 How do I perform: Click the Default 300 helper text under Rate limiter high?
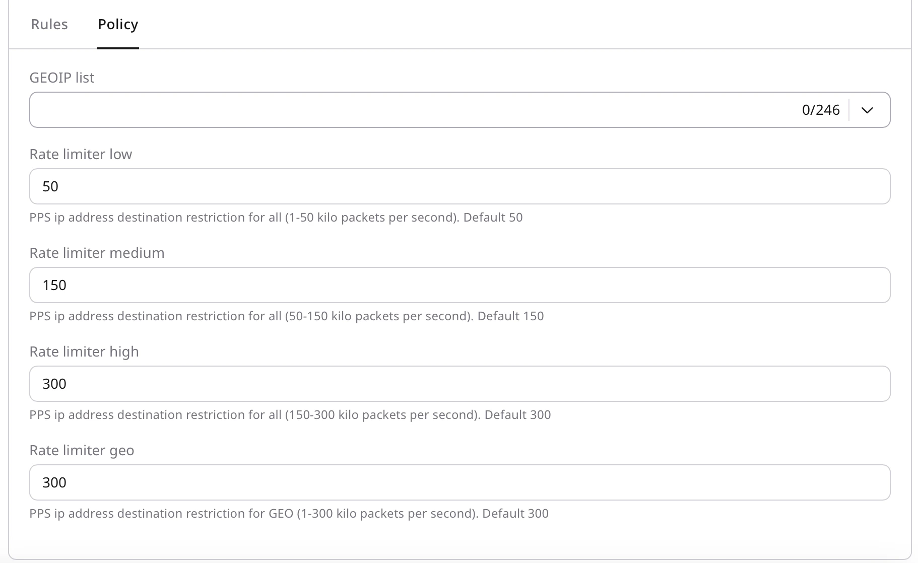coord(516,415)
